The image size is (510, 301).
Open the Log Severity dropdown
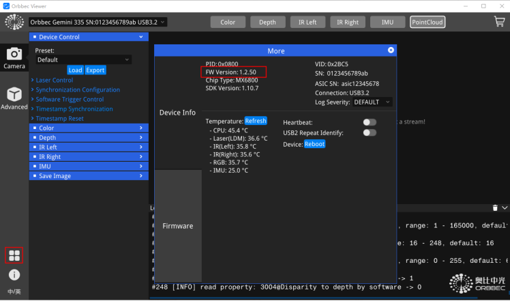click(x=372, y=102)
